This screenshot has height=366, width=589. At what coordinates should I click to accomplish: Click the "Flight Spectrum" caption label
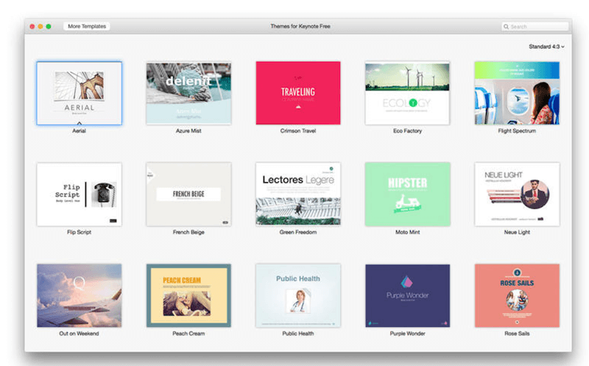click(517, 131)
